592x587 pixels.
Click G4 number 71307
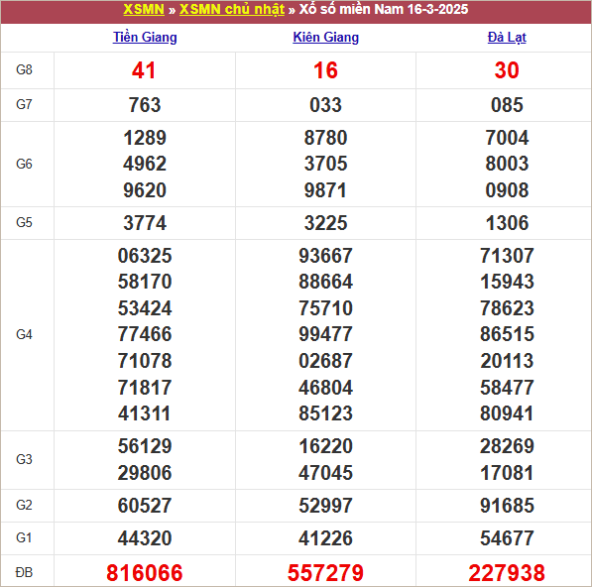pos(507,256)
